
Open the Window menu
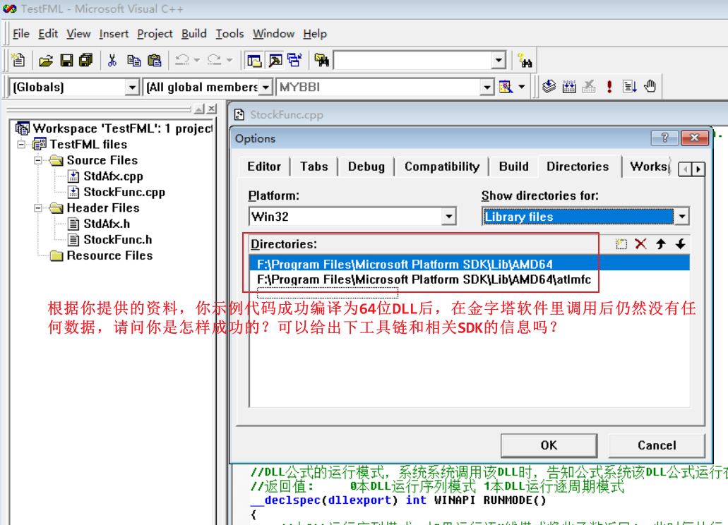[273, 34]
